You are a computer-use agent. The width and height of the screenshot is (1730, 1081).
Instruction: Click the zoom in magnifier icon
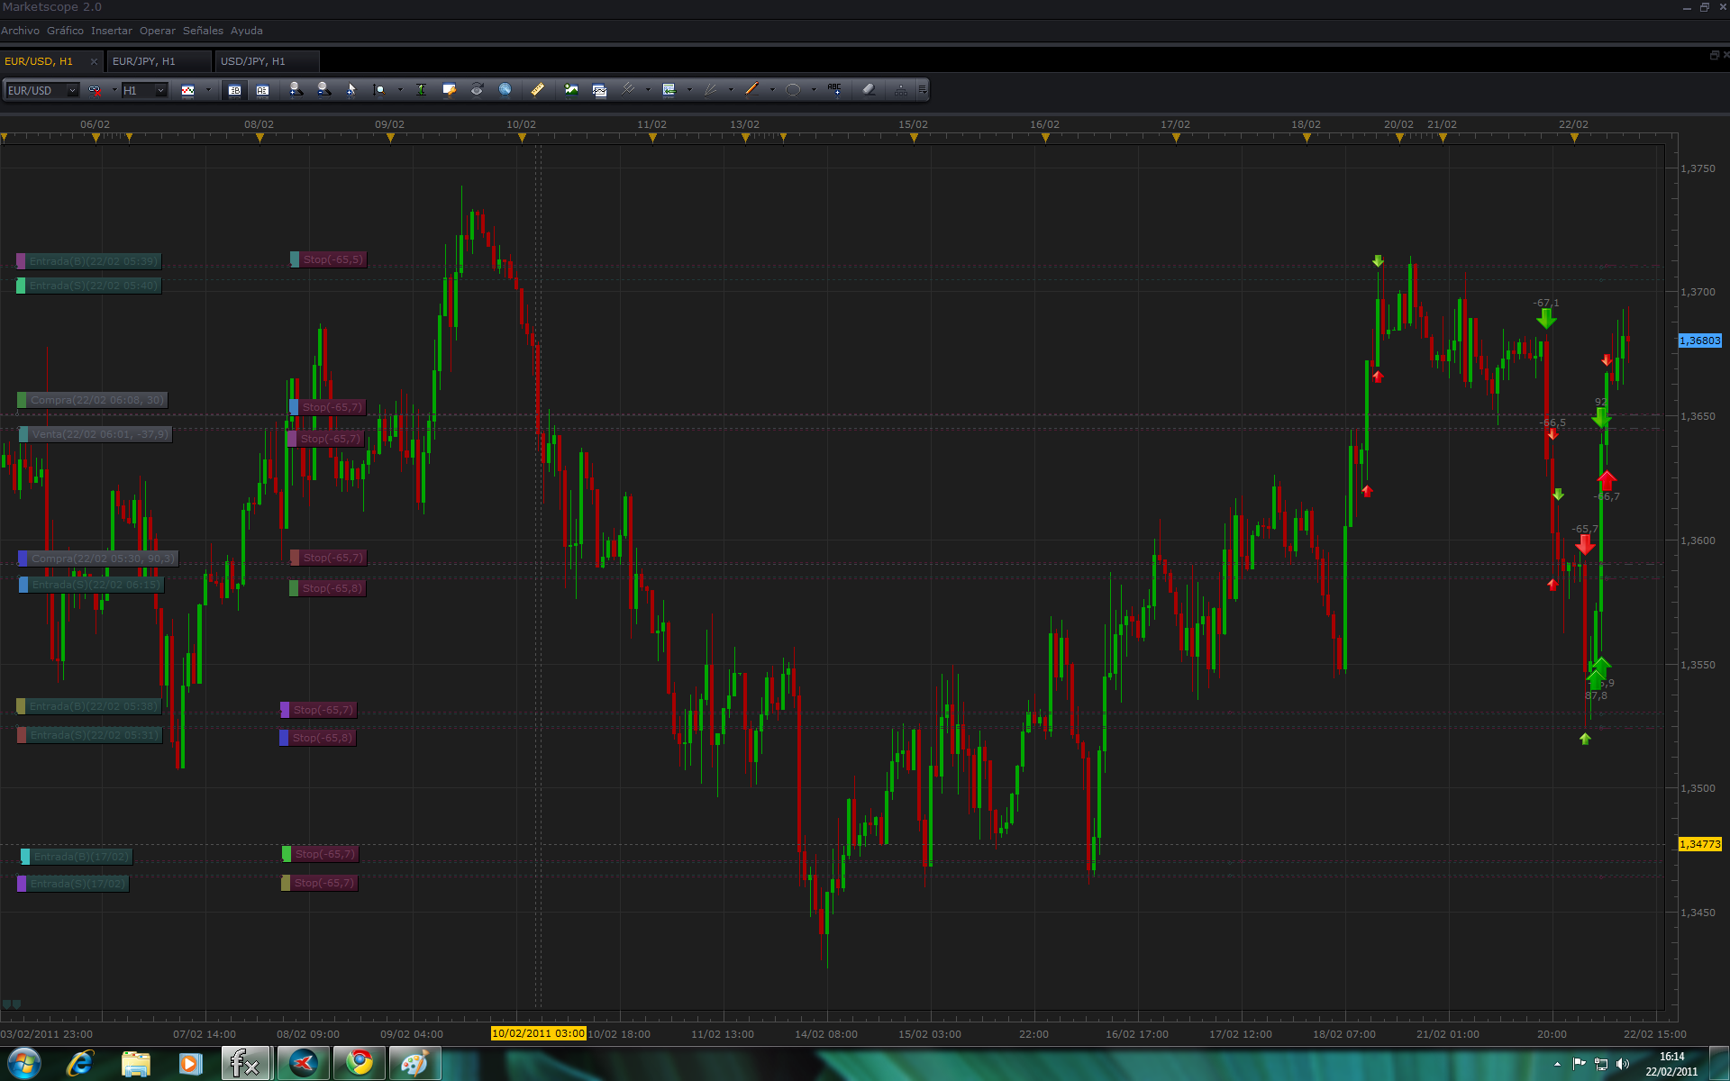coord(296,90)
